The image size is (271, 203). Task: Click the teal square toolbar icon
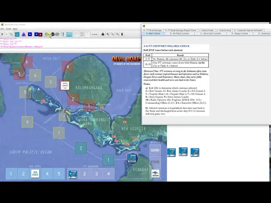(x=17, y=34)
